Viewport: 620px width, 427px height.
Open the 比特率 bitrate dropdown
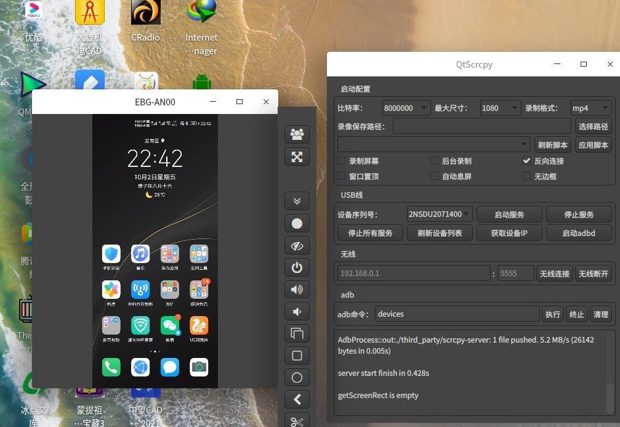406,108
